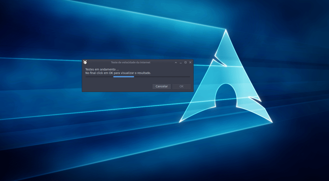Viewport: 329px width, 181px height.
Task: Click the line 'No final click em OK para visualizar o resultado.'
Action: [x=118, y=73]
